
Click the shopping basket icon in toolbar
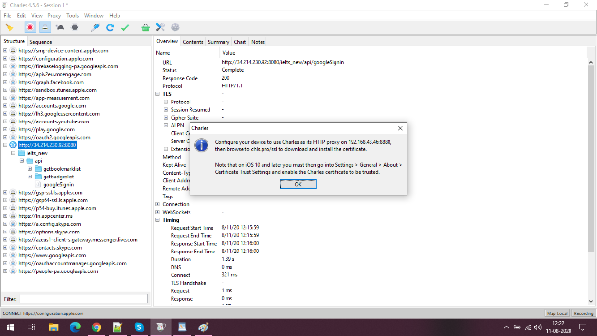click(146, 27)
